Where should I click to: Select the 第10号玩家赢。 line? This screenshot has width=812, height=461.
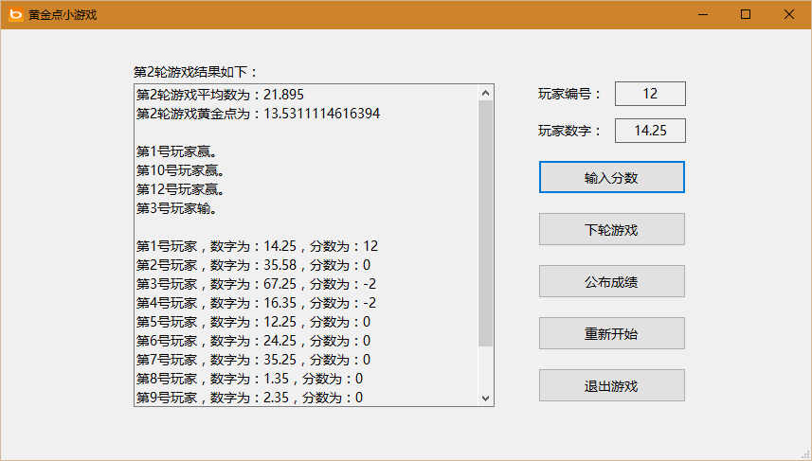pyautogui.click(x=180, y=170)
